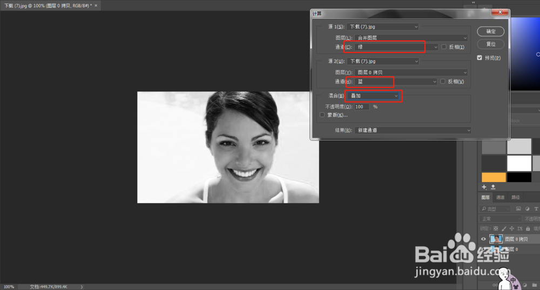Pick the light gray swatch in top row
540x290 pixels.
pyautogui.click(x=519, y=146)
